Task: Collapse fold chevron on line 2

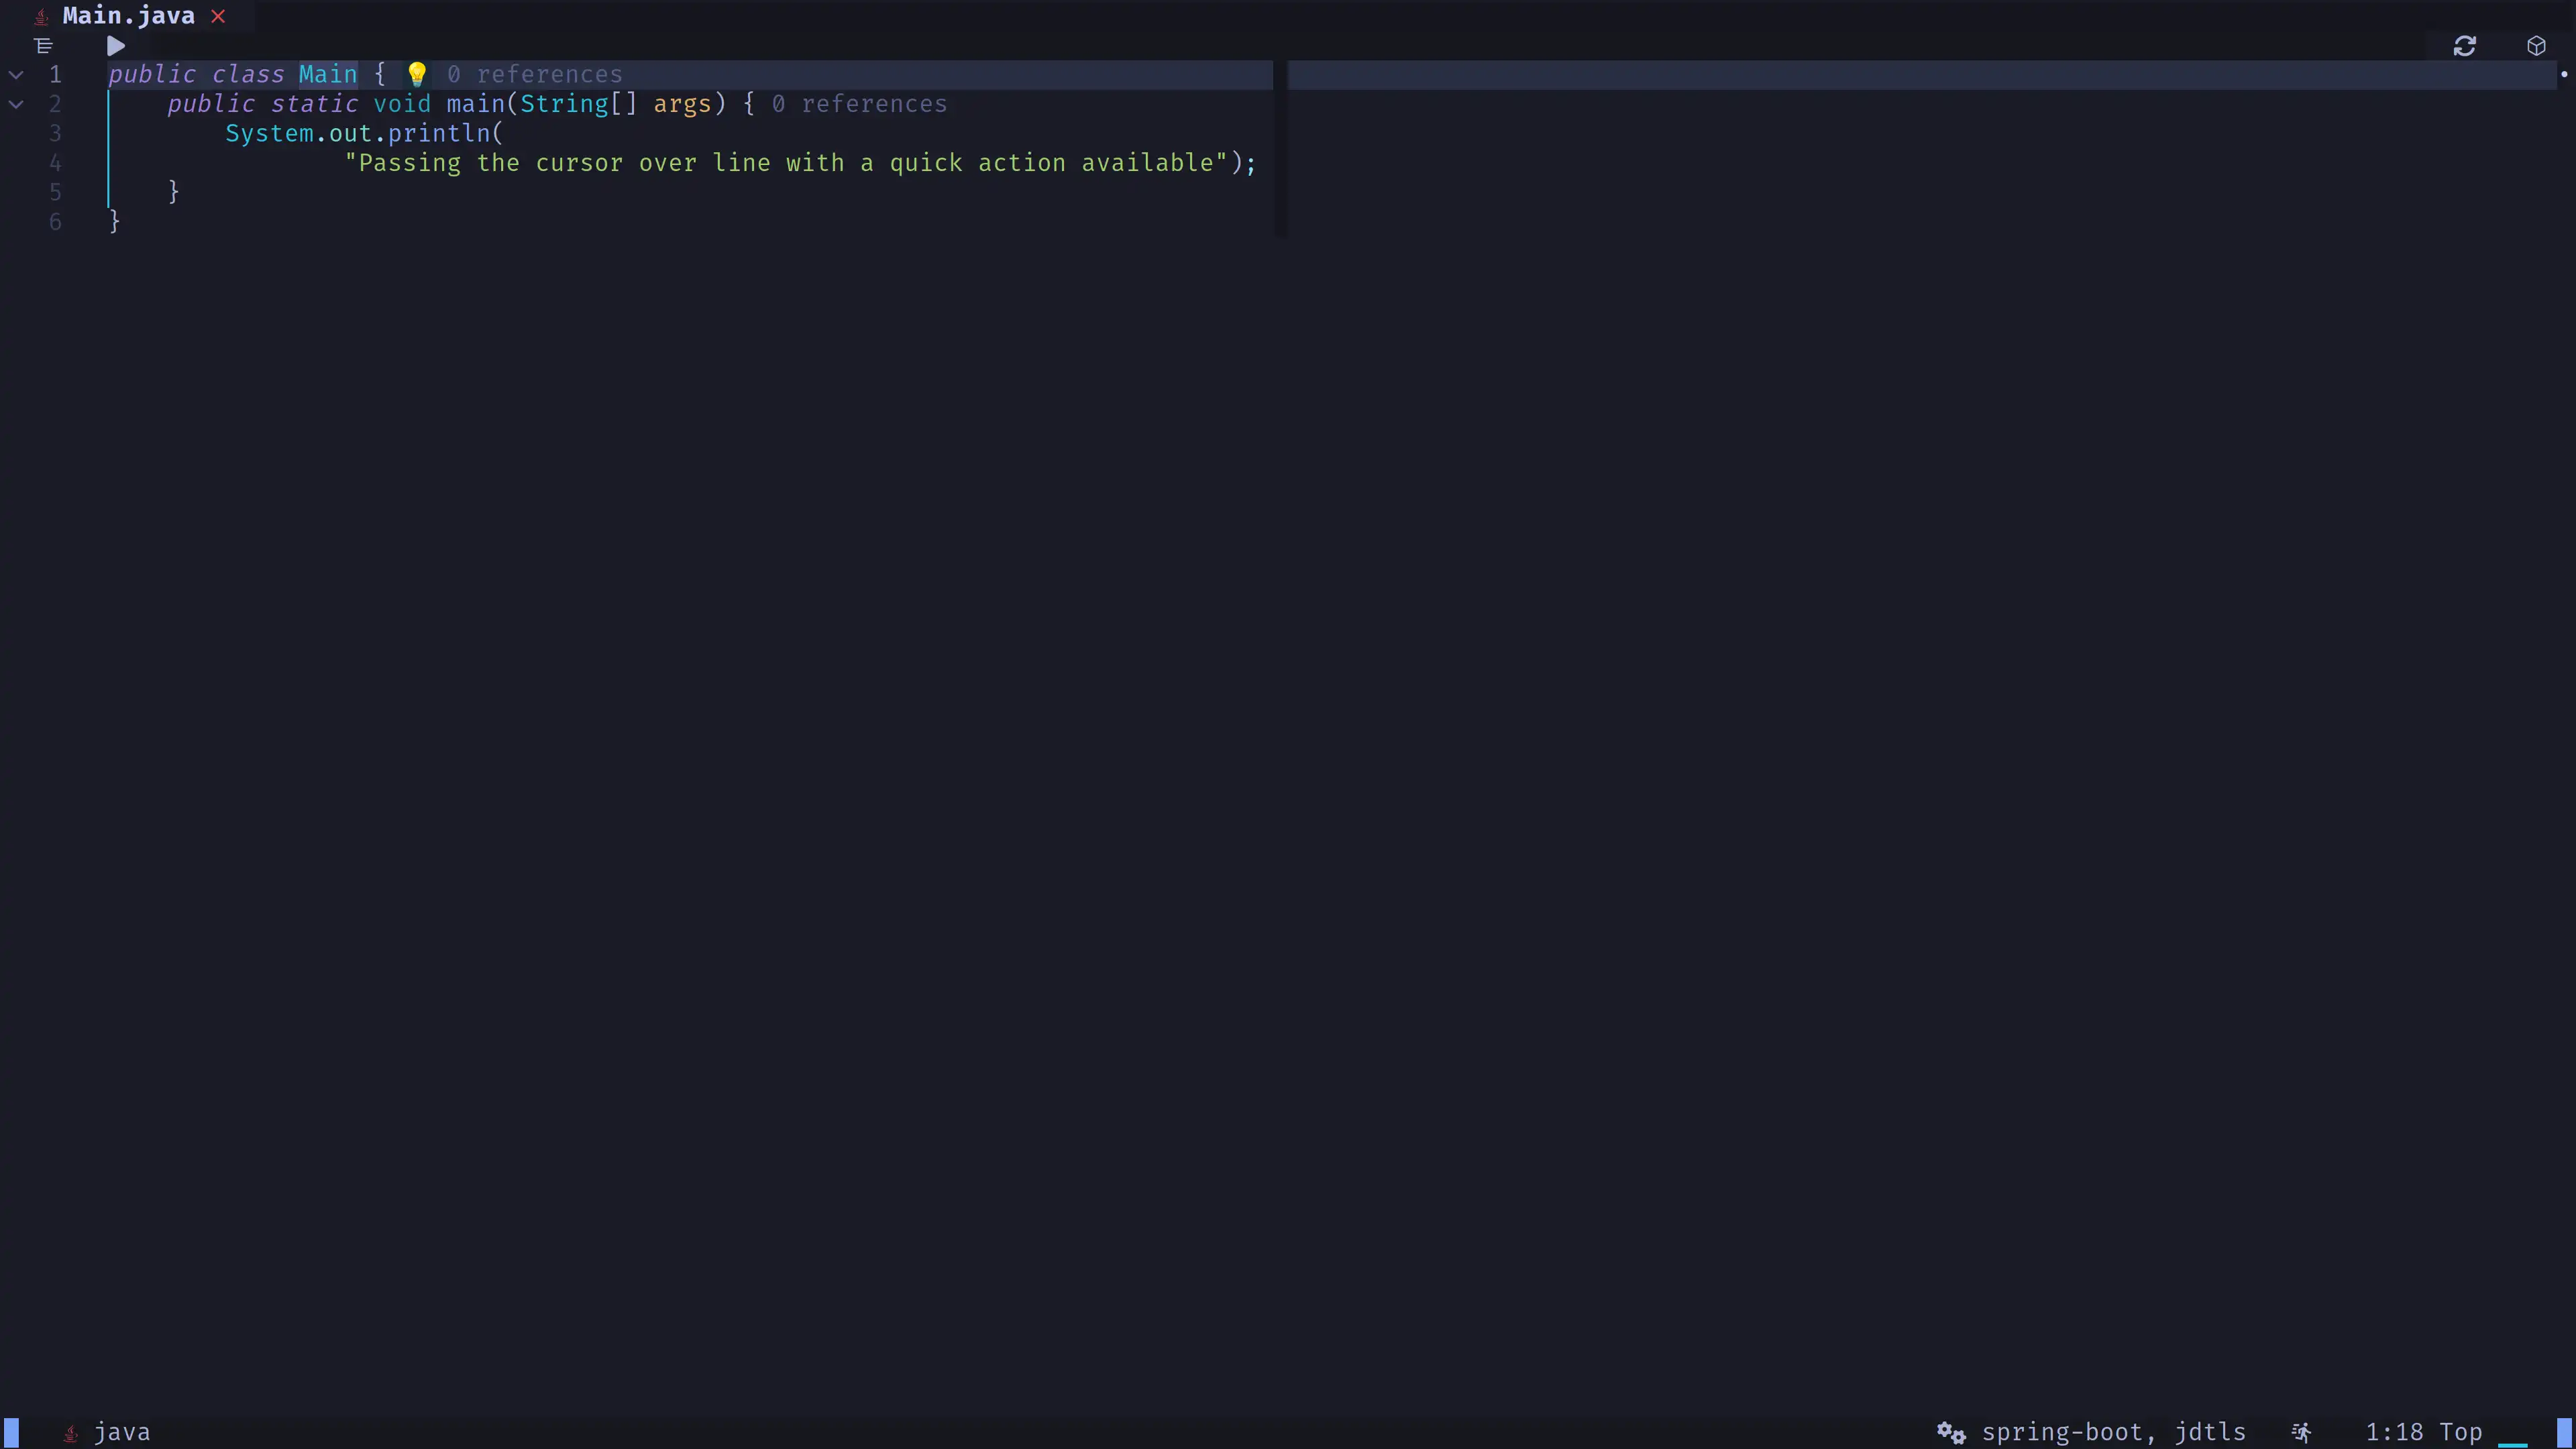Action: coord(16,104)
